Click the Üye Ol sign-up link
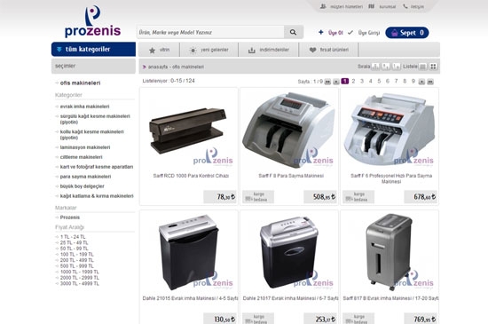 335,33
